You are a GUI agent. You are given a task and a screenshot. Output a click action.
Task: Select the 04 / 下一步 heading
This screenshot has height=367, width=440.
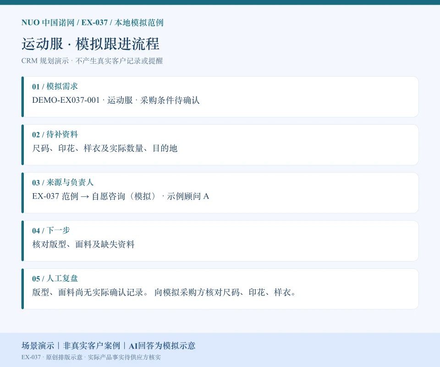point(51,230)
